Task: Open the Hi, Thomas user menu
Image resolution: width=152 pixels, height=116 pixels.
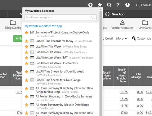Action: pyautogui.click(x=144, y=5)
